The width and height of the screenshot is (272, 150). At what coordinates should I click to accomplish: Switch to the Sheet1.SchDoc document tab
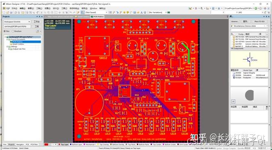[x=82, y=16]
